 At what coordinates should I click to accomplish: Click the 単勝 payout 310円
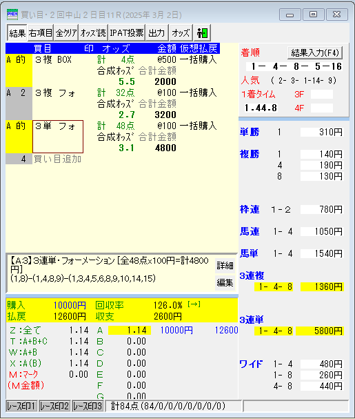pos(322,132)
